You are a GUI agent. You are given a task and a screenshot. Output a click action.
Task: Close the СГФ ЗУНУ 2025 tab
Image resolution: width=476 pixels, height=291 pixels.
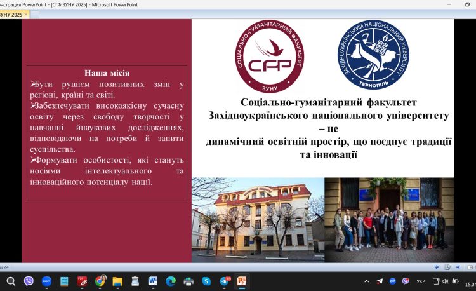pyautogui.click(x=26, y=14)
